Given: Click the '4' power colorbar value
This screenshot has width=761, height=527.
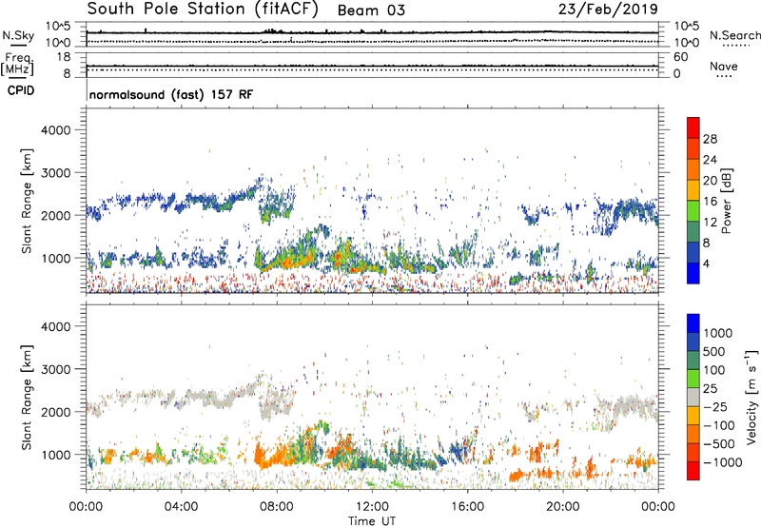Looking at the screenshot, I should click(707, 263).
